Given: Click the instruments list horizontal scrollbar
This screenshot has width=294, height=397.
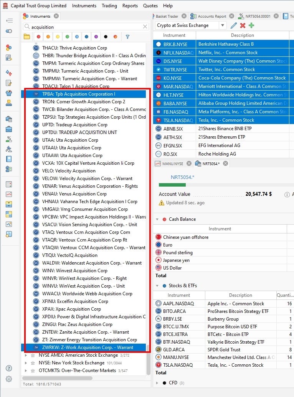Looking at the screenshot, I should (x=58, y=378).
